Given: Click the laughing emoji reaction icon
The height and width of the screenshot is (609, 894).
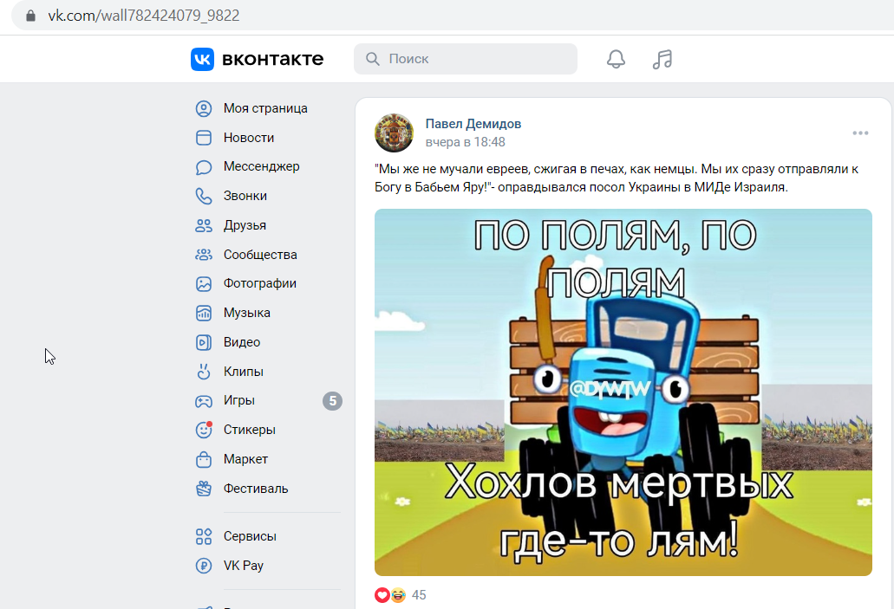Looking at the screenshot, I should tap(398, 595).
